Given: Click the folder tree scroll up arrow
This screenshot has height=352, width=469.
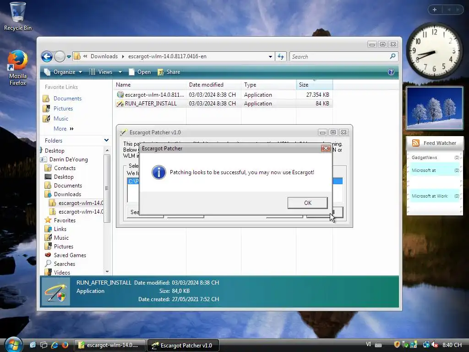Looking at the screenshot, I should [107, 150].
